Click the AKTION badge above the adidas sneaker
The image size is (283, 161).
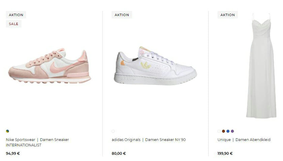[x=122, y=15]
